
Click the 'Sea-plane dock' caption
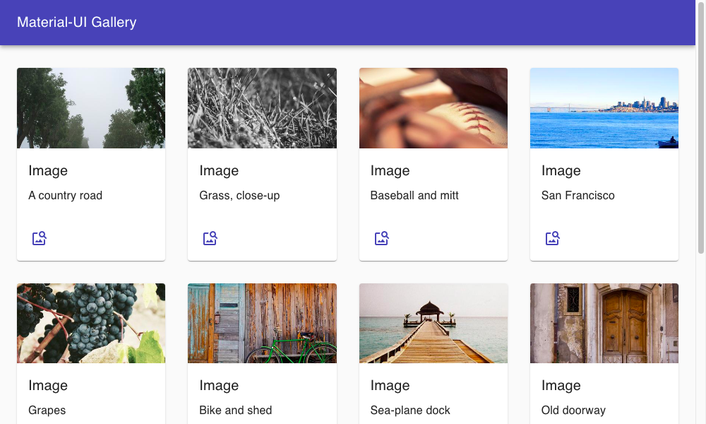(x=410, y=411)
